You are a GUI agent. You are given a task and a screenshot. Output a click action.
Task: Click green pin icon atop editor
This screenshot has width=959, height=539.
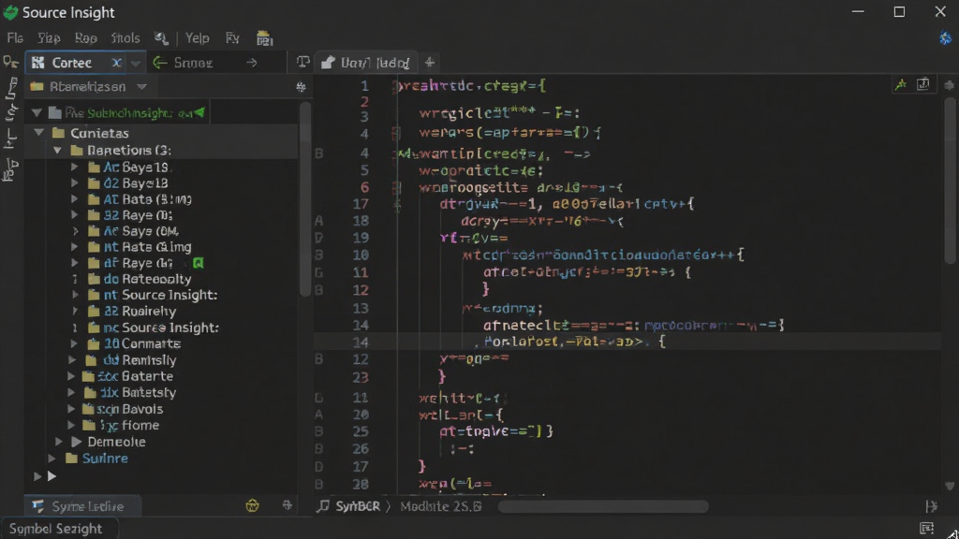pos(900,85)
